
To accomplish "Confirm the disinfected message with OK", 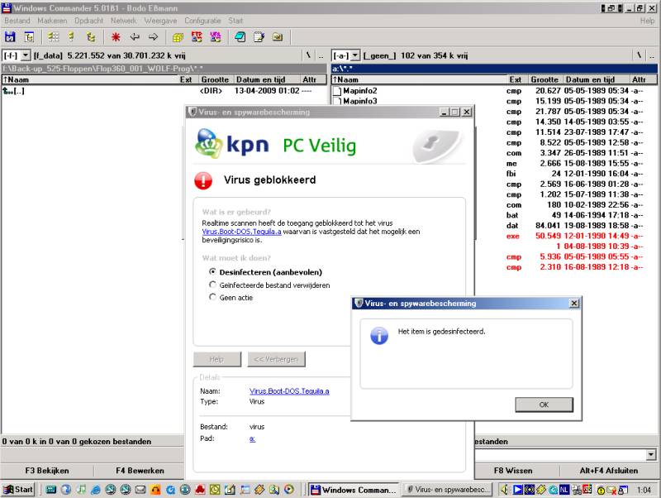I will [544, 405].
